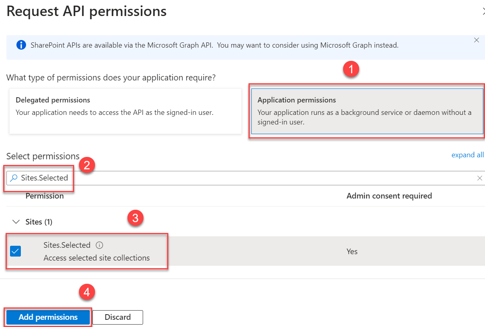485x327 pixels.
Task: Click the blue info icon in the banner
Action: pyautogui.click(x=21, y=45)
